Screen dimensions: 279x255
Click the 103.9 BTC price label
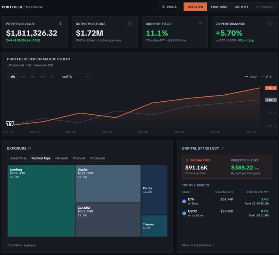[271, 100]
